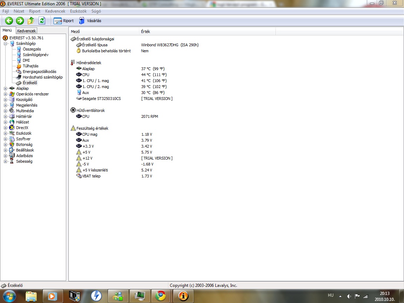The image size is (404, 303).
Task: Switch to the Kedvencek sidebar tab
Action: (x=27, y=31)
